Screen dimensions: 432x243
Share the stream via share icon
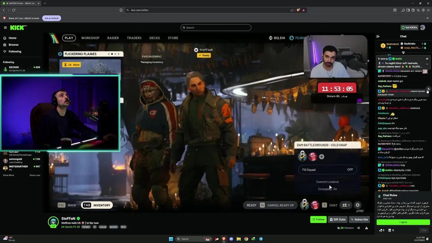pyautogui.click(x=358, y=228)
